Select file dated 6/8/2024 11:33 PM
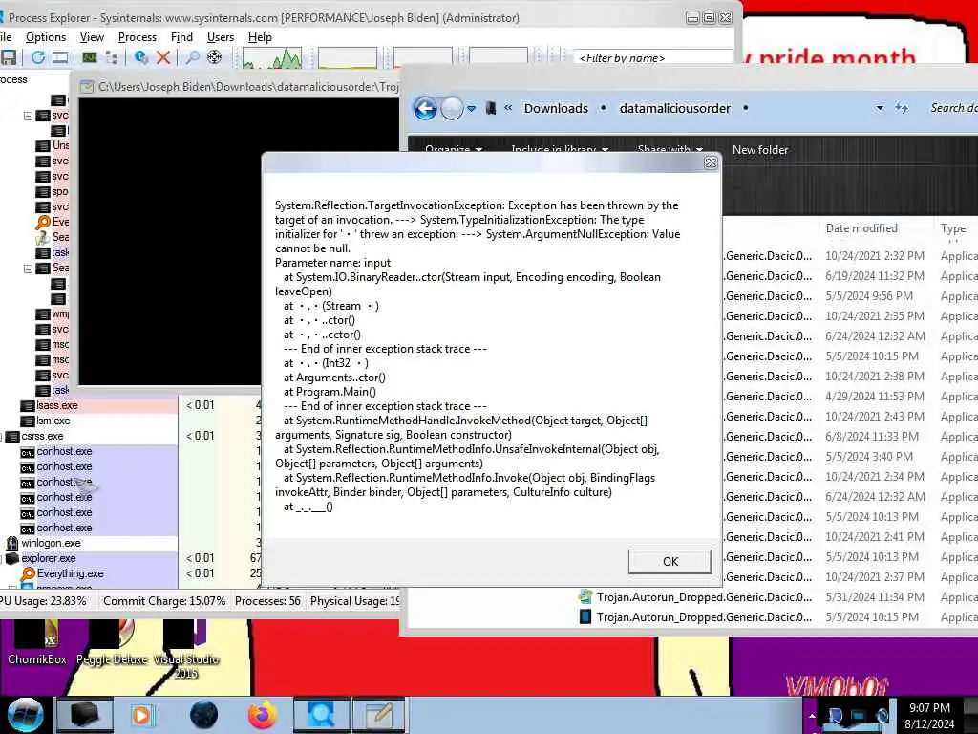Viewport: 978px width, 734px height. (x=851, y=436)
